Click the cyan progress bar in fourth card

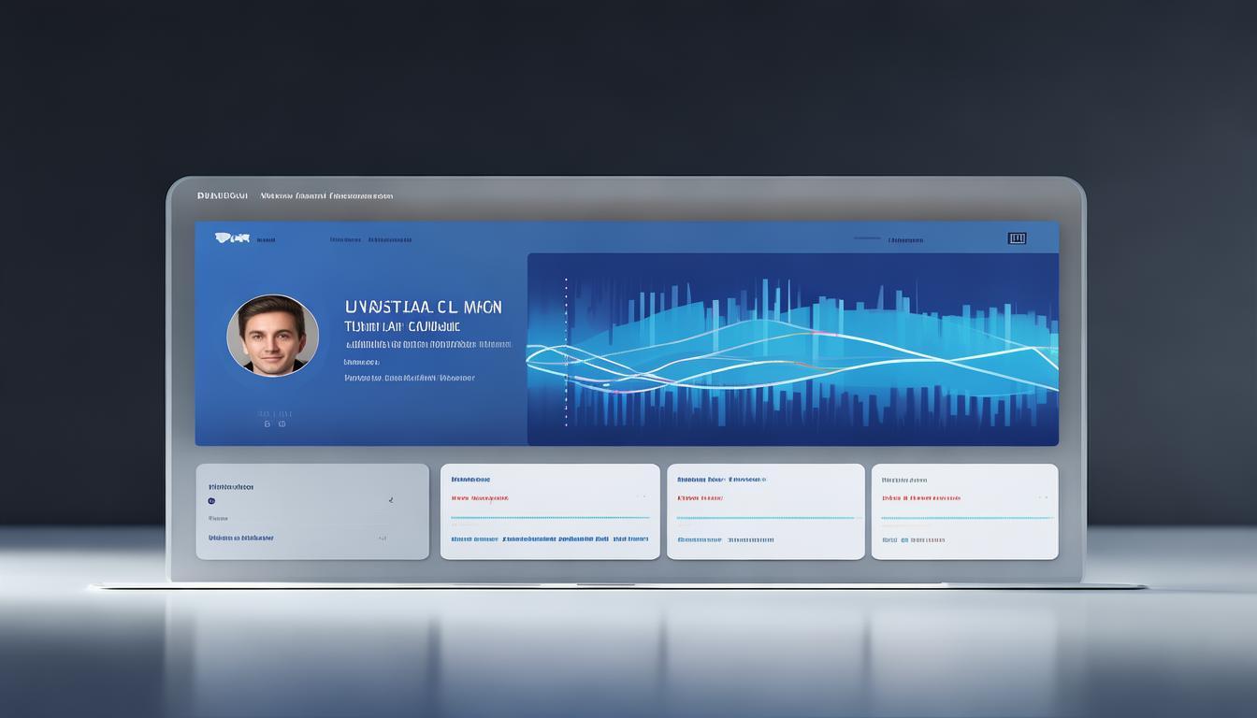pos(966,518)
